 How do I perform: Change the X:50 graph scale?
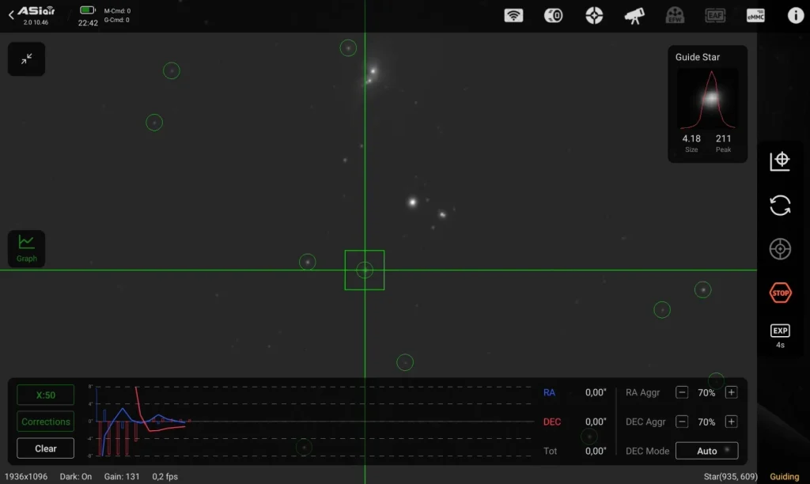pyautogui.click(x=46, y=395)
